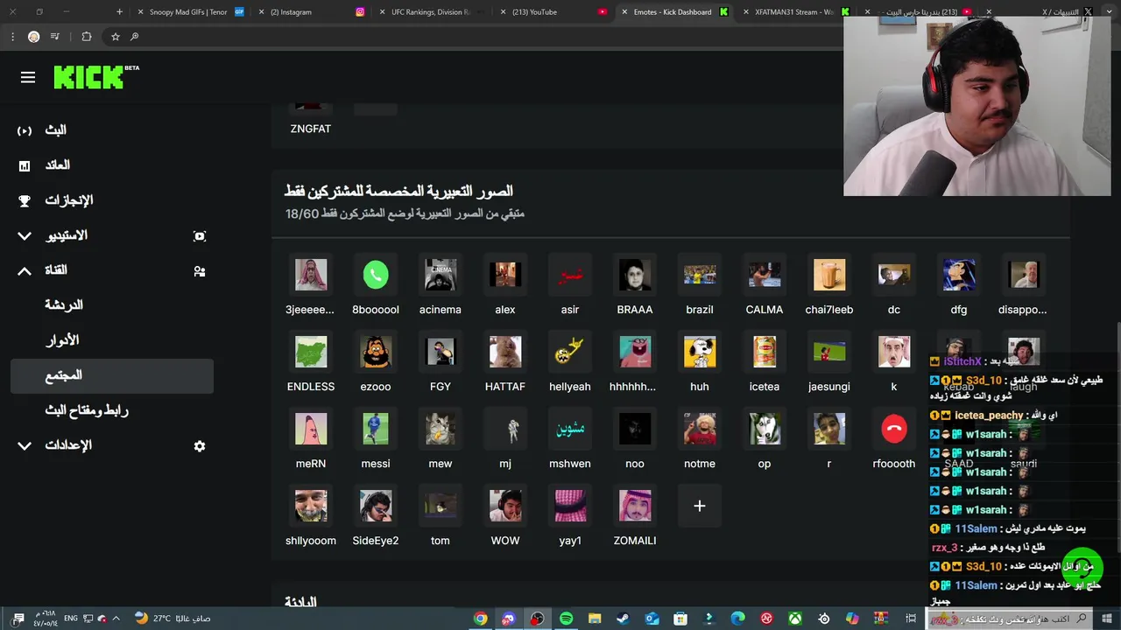This screenshot has height=630, width=1121.
Task: Click the gear icon beside الإعدادات
Action: 200,446
